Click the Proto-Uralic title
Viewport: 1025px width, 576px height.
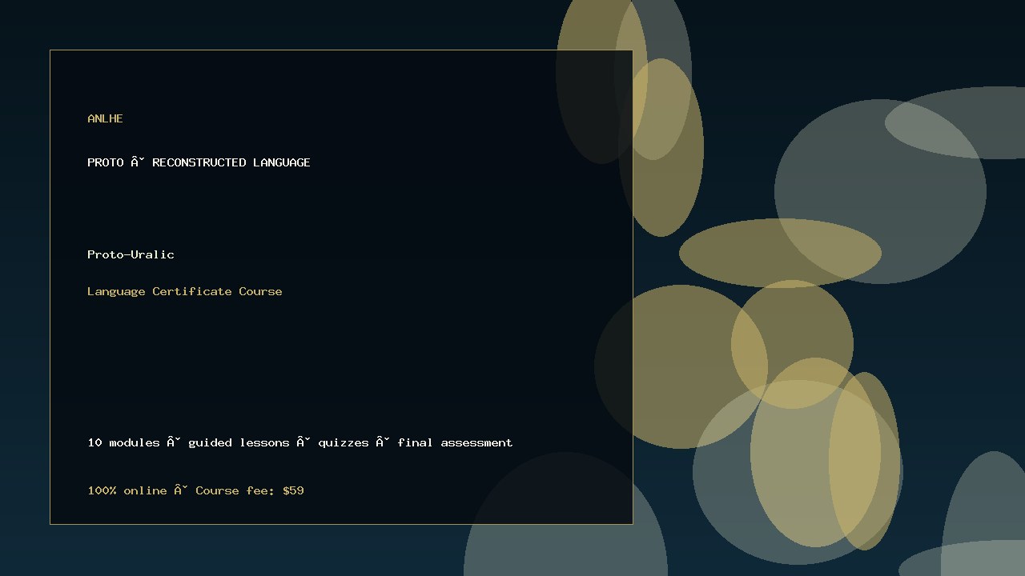tap(131, 254)
